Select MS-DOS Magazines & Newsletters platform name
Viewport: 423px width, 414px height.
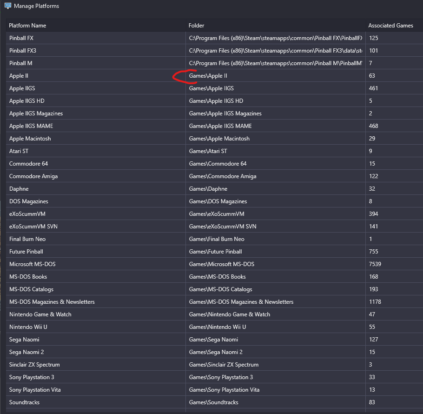pyautogui.click(x=52, y=302)
